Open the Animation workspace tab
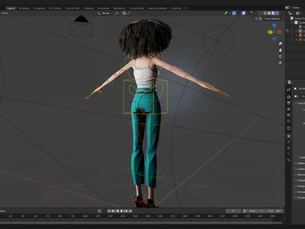Image resolution: width=305 pixels, height=229 pixels. [x=104, y=8]
